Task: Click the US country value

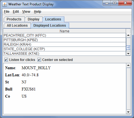Action: tap(24, 96)
